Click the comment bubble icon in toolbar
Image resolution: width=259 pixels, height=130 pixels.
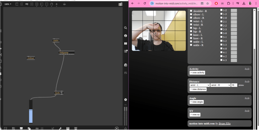27,4
